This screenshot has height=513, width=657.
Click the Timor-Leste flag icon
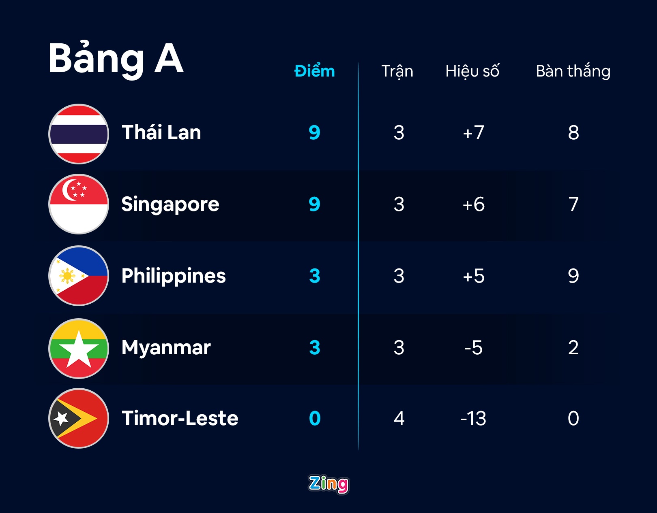(79, 418)
